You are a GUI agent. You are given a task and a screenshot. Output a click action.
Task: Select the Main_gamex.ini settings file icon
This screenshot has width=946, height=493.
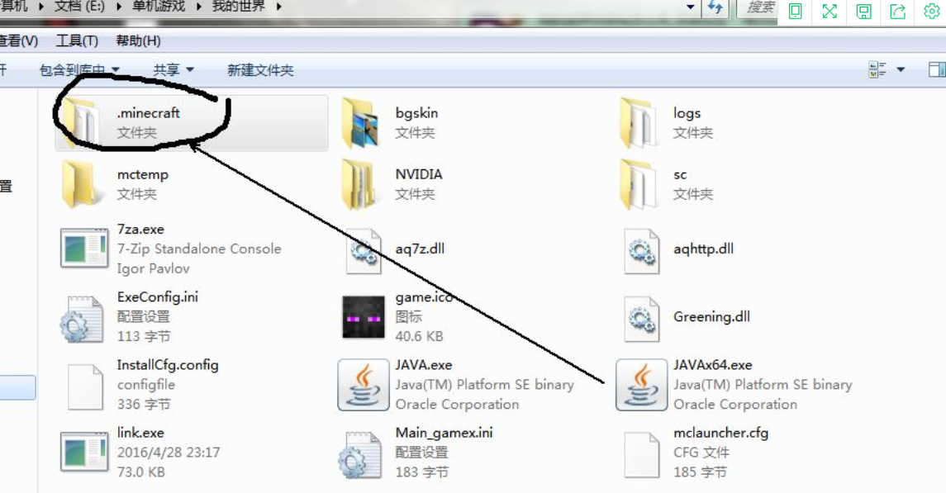[x=361, y=455]
